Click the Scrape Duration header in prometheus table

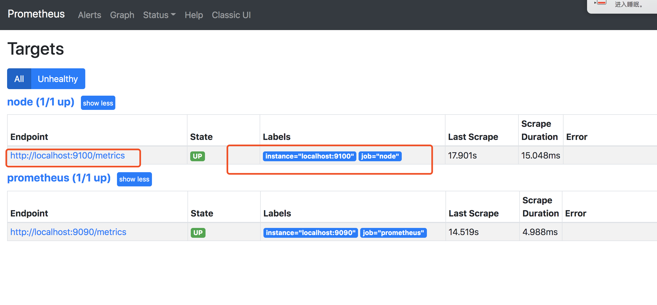541,207
